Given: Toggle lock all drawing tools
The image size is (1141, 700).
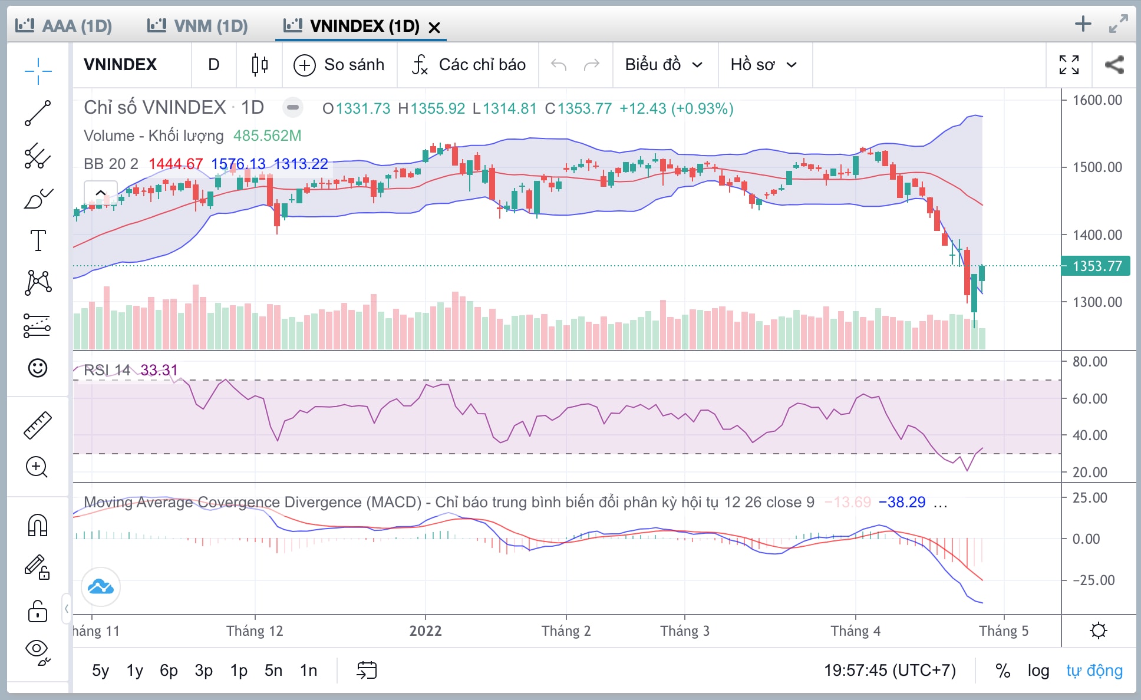Looking at the screenshot, I should [x=38, y=611].
